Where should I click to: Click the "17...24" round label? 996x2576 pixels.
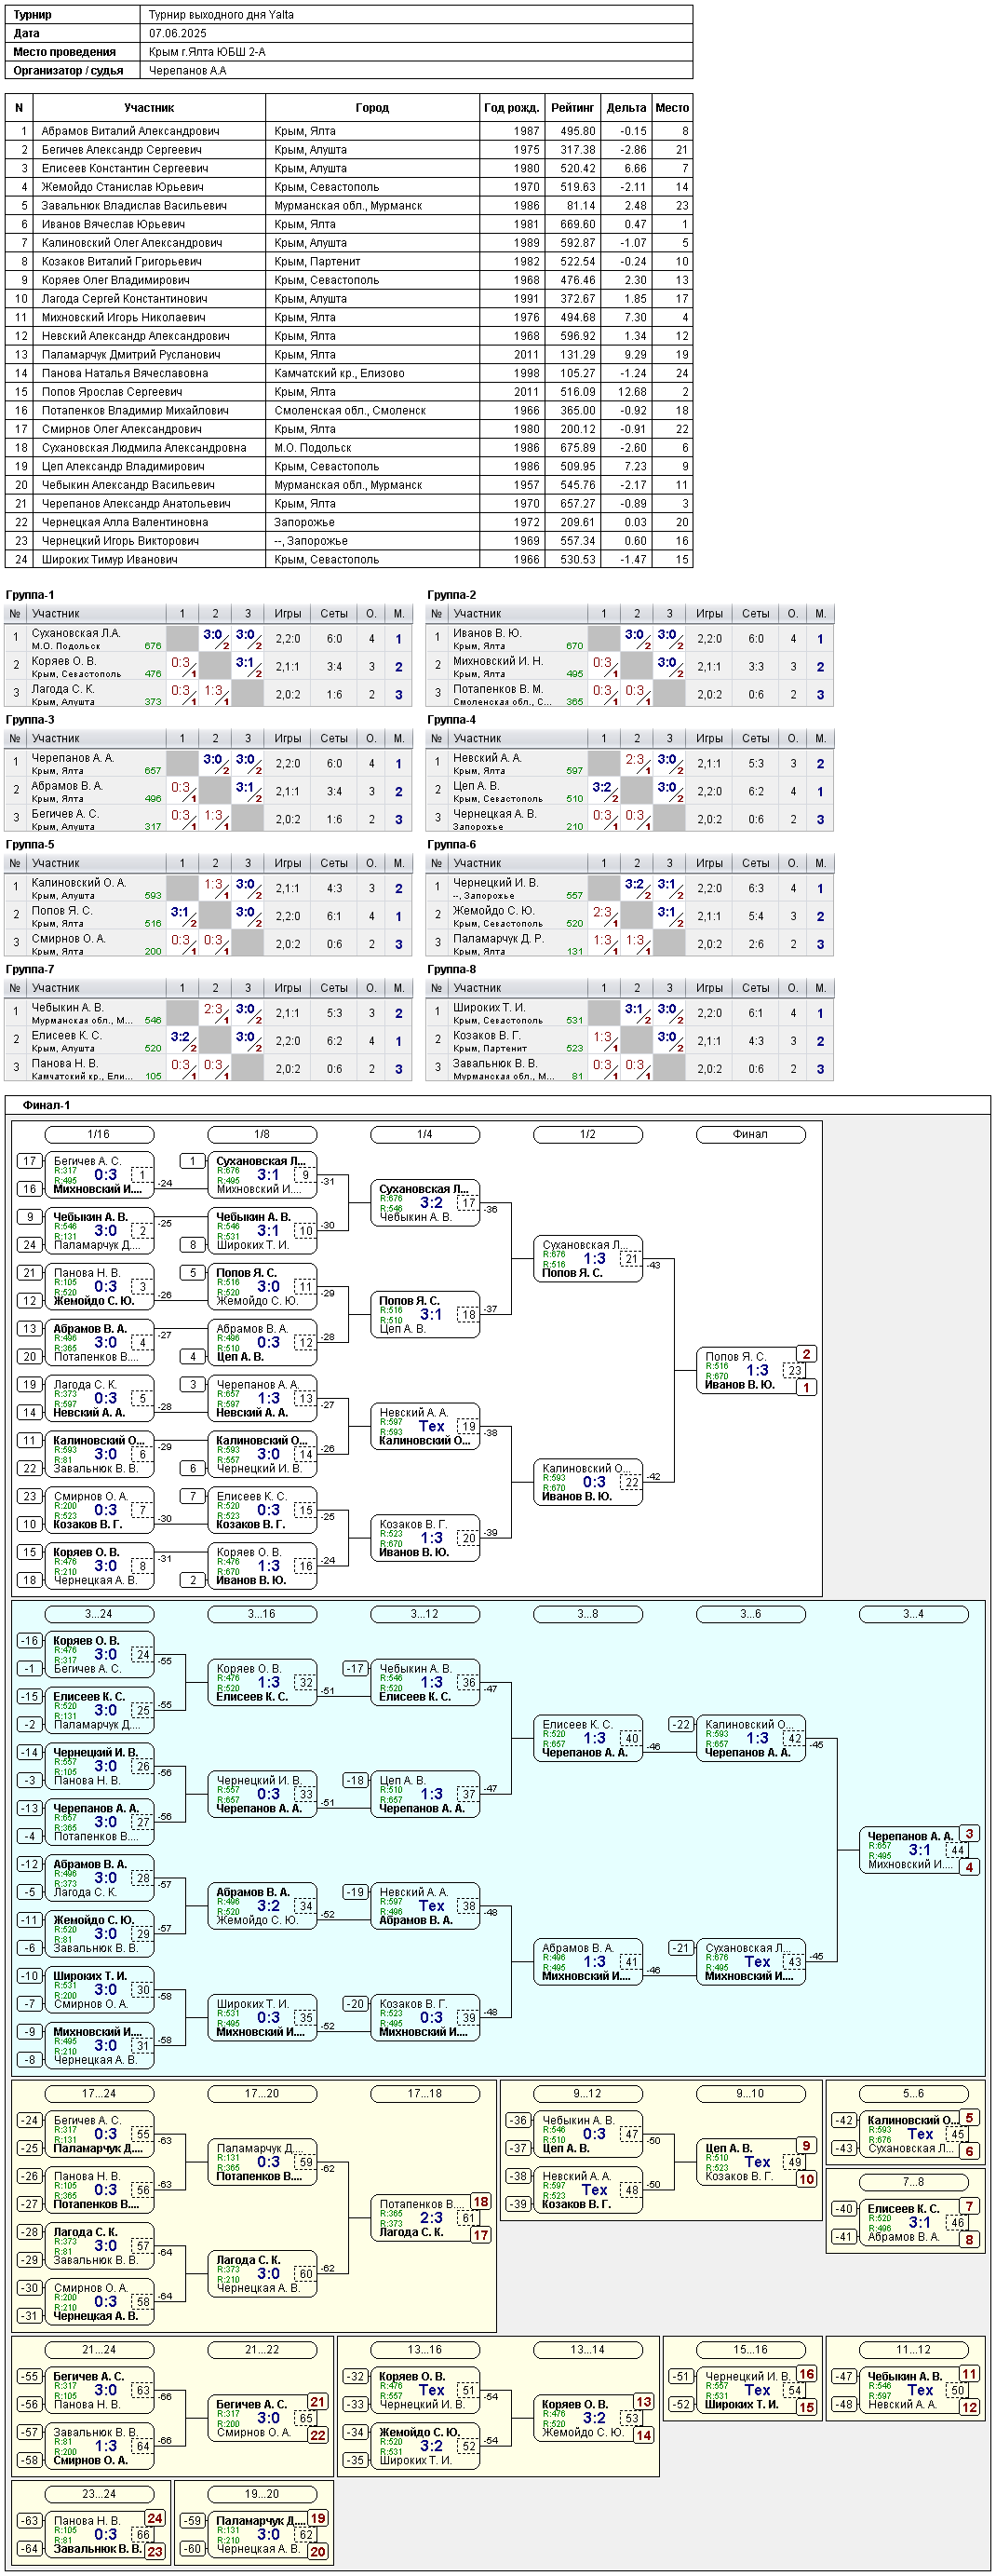tap(99, 2093)
